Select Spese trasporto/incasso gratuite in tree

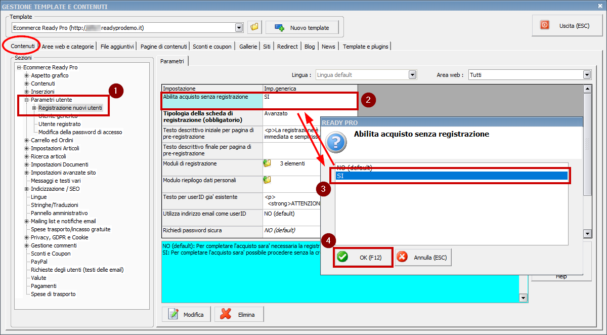click(x=71, y=229)
